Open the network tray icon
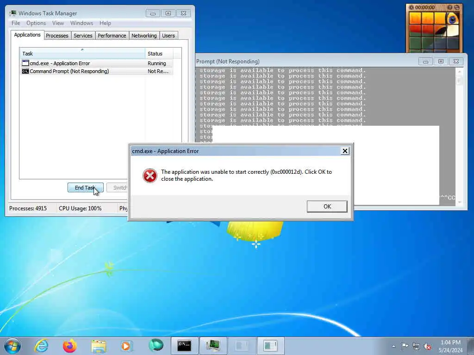Image resolution: width=474 pixels, height=355 pixels. click(x=416, y=346)
